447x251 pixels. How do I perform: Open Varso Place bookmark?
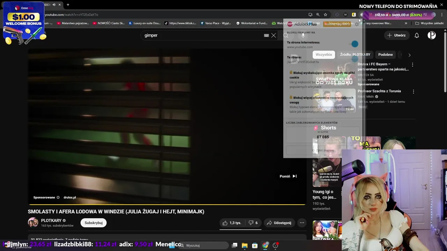tap(216, 23)
